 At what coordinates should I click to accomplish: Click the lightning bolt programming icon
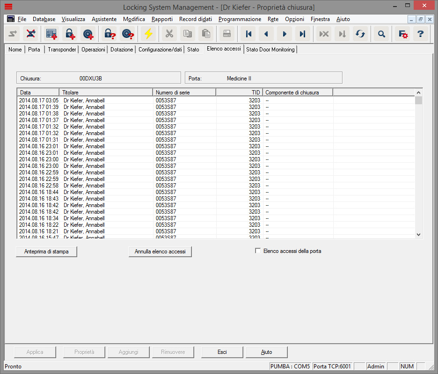coord(148,34)
